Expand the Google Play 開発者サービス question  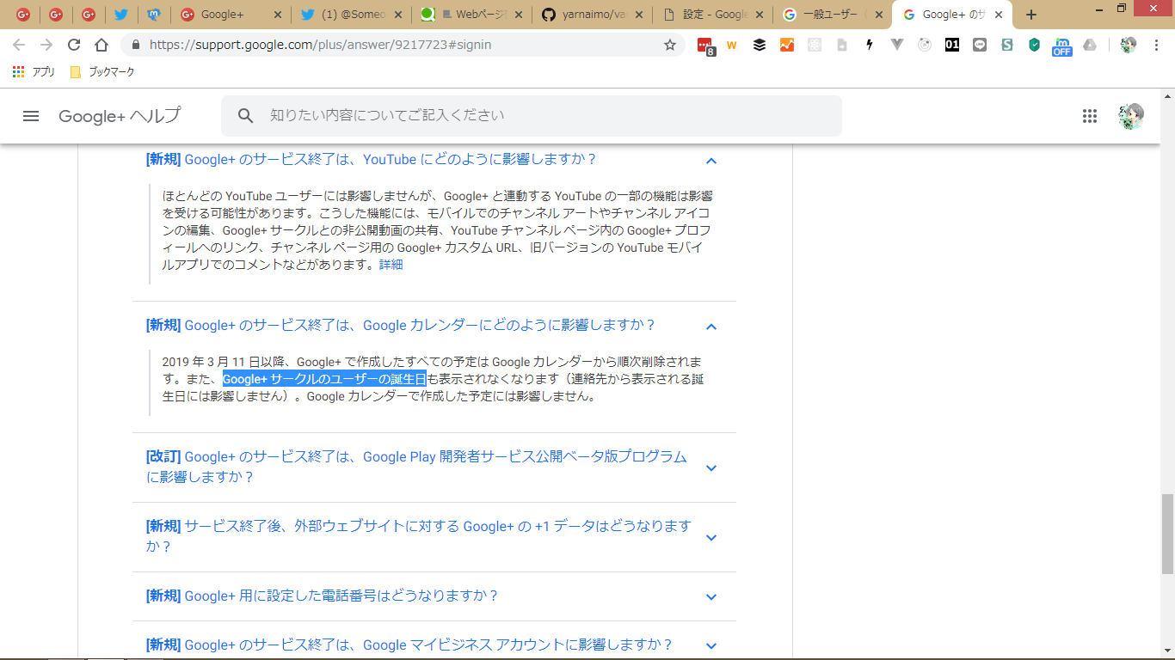coord(711,468)
